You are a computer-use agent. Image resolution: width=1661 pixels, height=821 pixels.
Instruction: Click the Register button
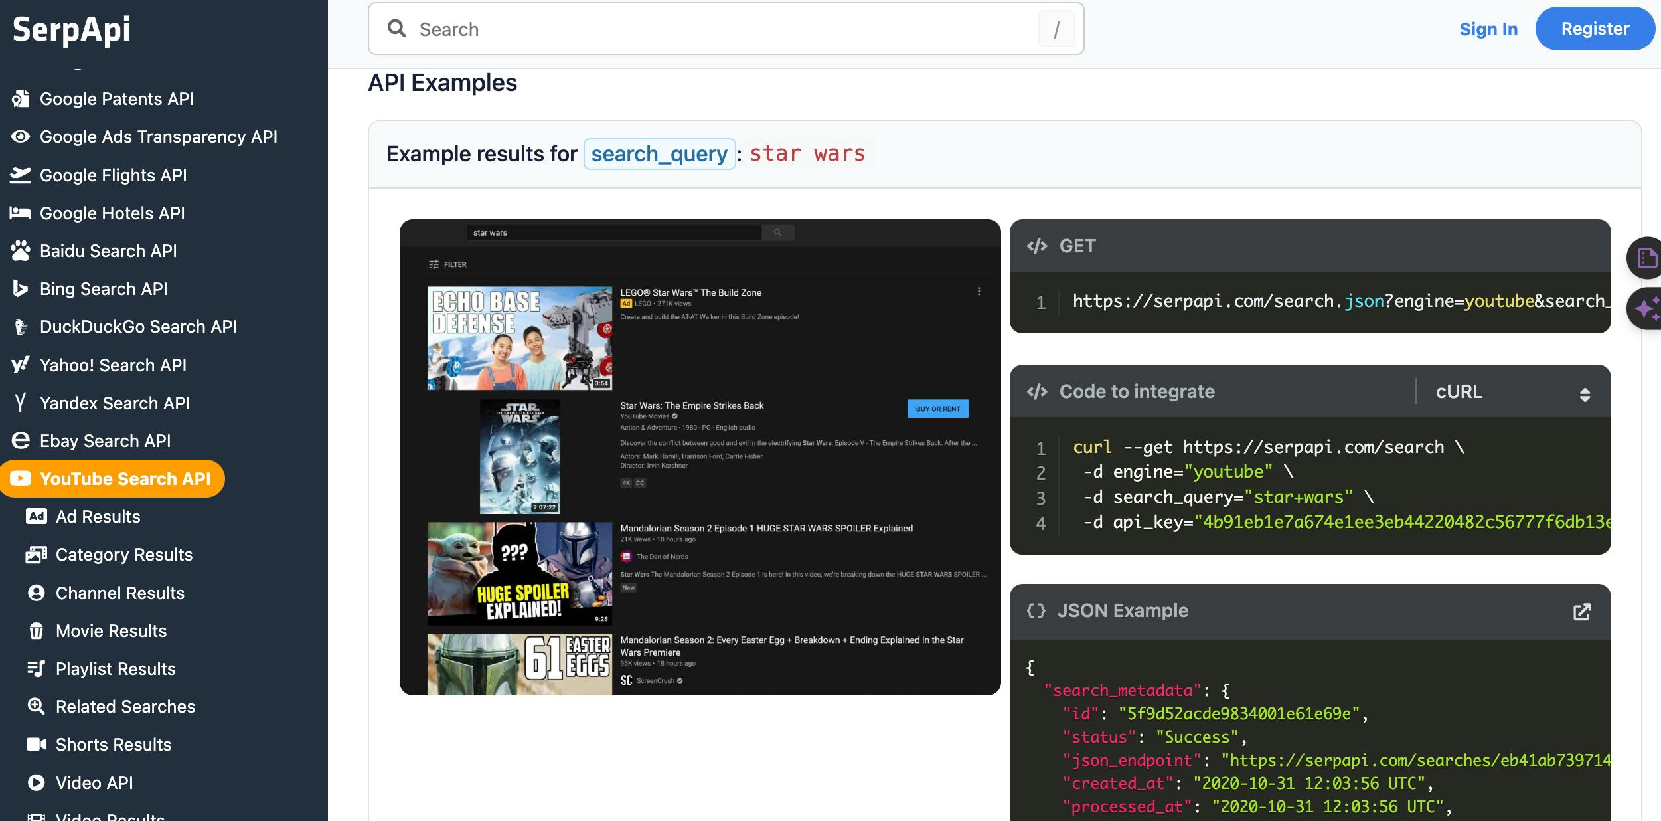pos(1595,29)
